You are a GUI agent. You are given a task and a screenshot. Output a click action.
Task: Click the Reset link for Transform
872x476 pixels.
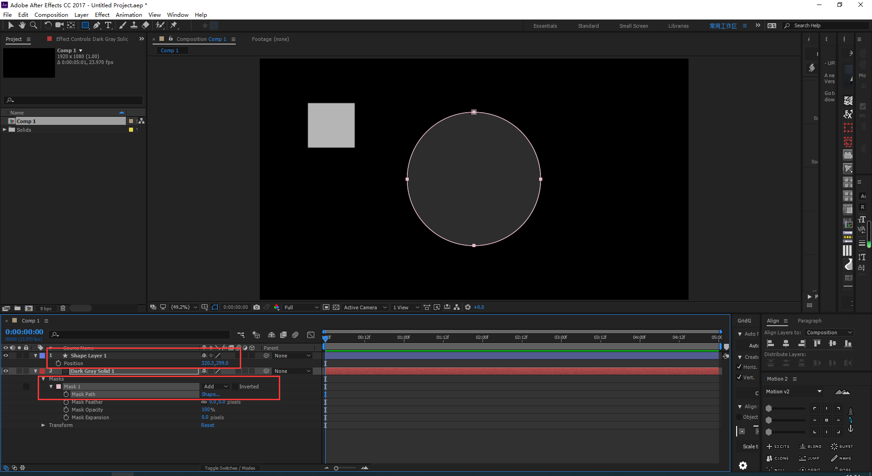click(x=208, y=425)
